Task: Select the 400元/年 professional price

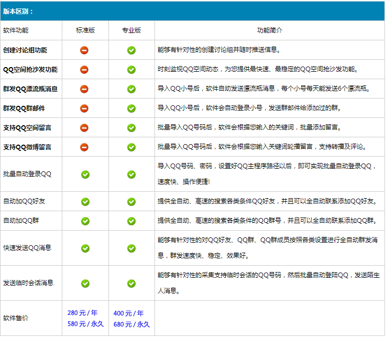Action: pyautogui.click(x=128, y=313)
